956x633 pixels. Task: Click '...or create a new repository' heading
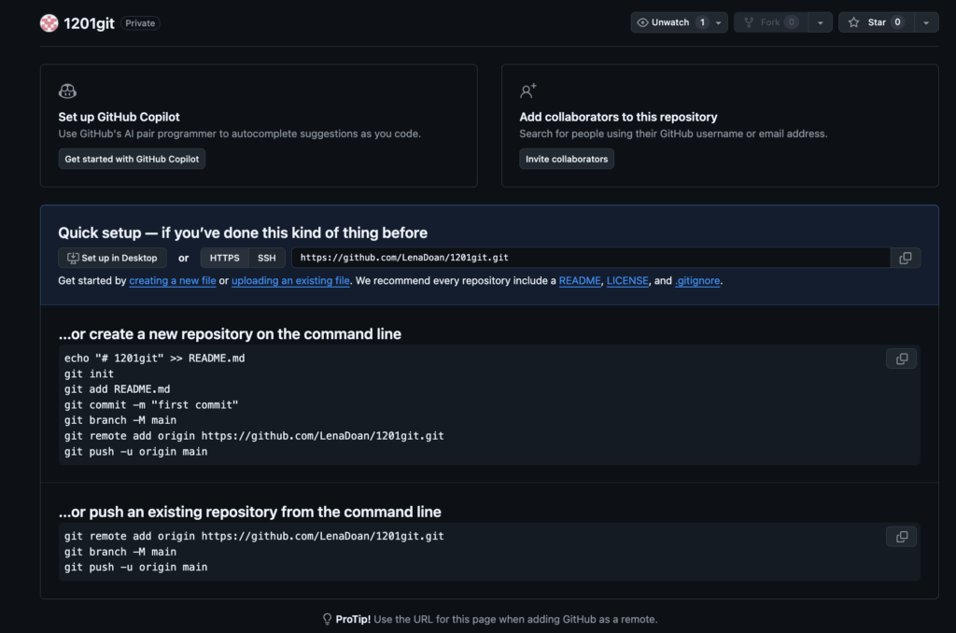pyautogui.click(x=230, y=334)
